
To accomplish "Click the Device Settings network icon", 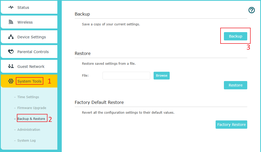I will click(11, 37).
